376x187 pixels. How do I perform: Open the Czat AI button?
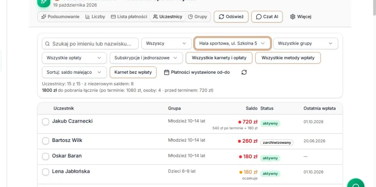(x=267, y=17)
